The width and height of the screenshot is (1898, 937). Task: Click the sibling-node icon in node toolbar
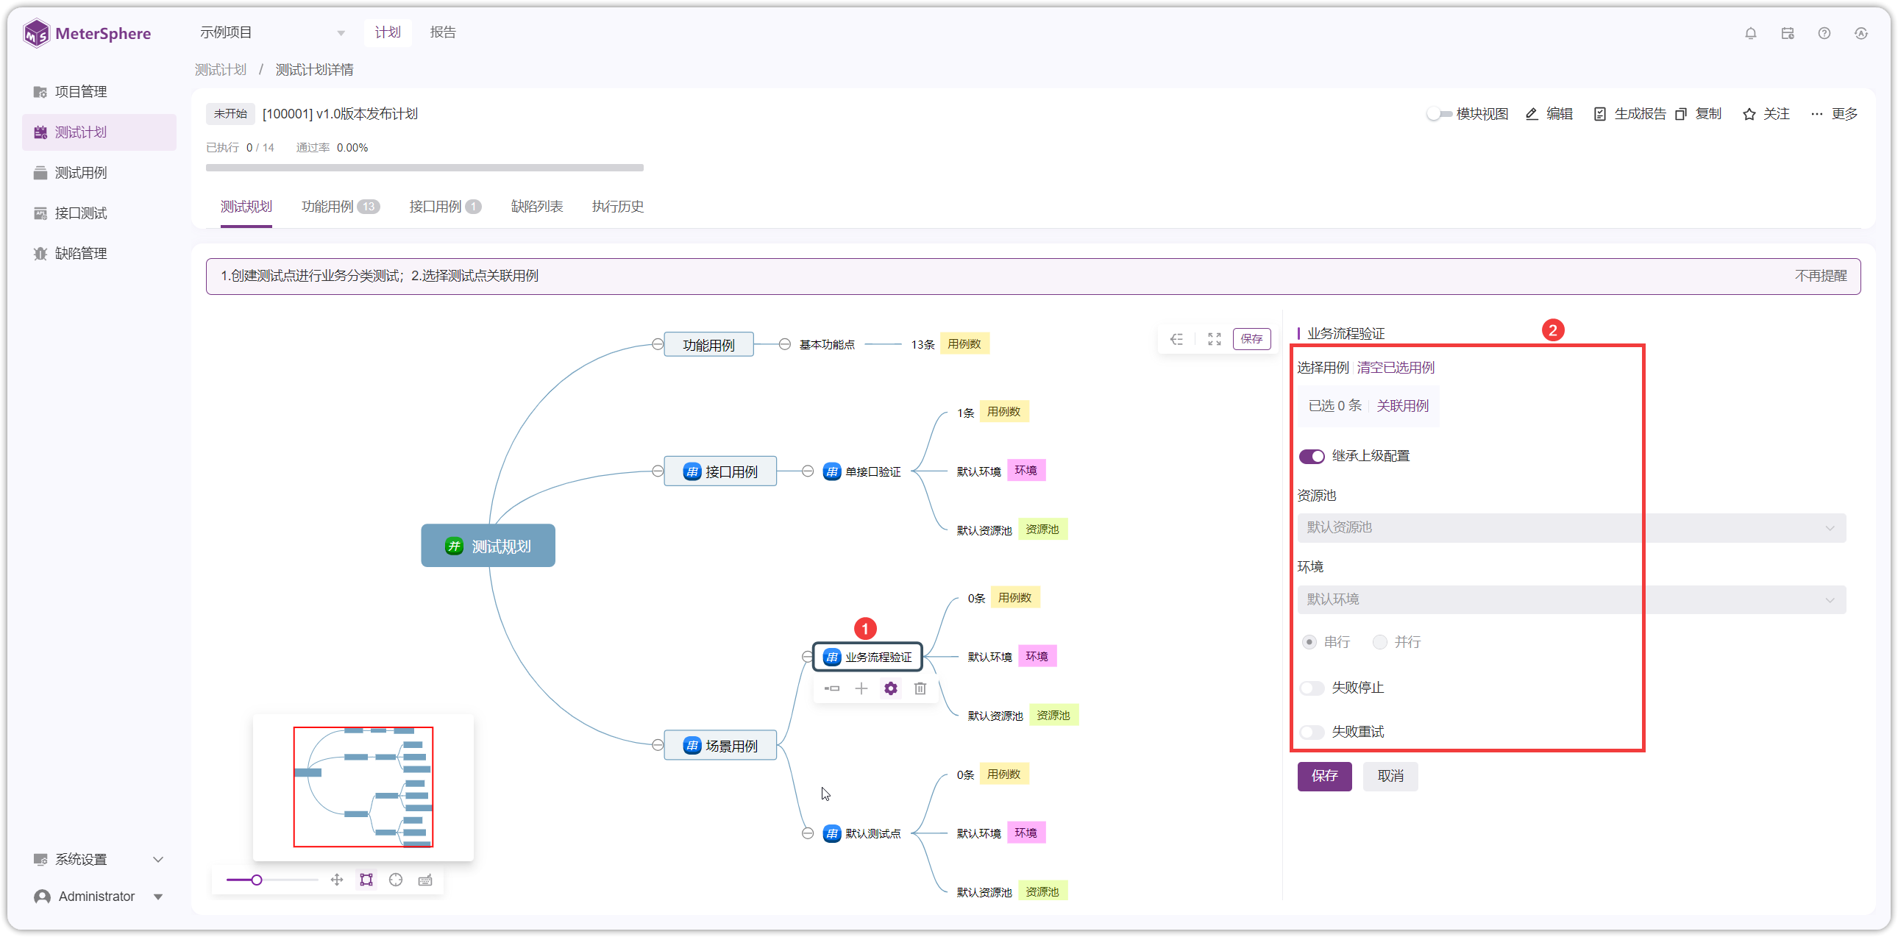click(x=831, y=688)
